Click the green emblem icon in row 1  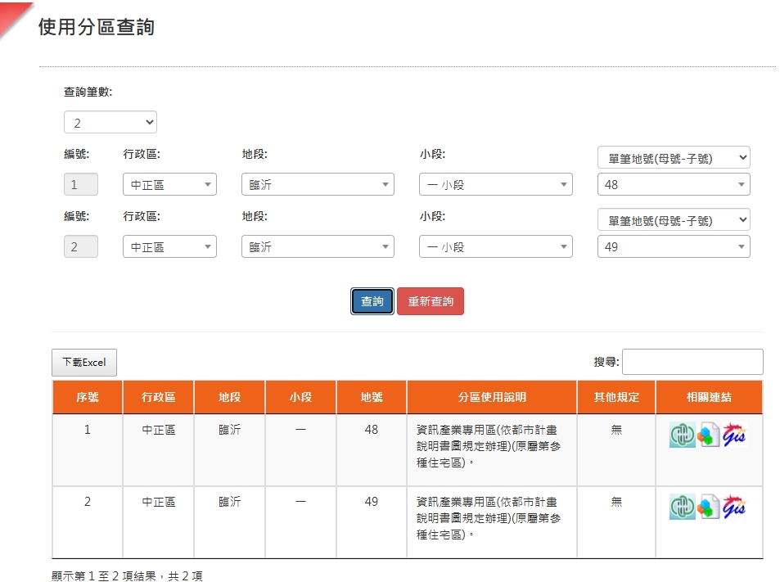[682, 436]
